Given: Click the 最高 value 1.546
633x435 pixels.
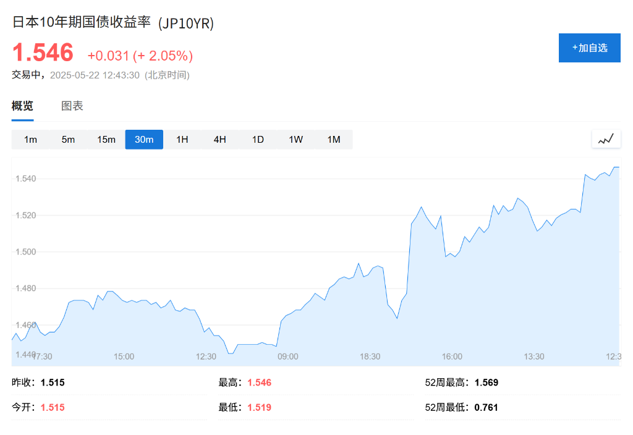Looking at the screenshot, I should coord(259,382).
